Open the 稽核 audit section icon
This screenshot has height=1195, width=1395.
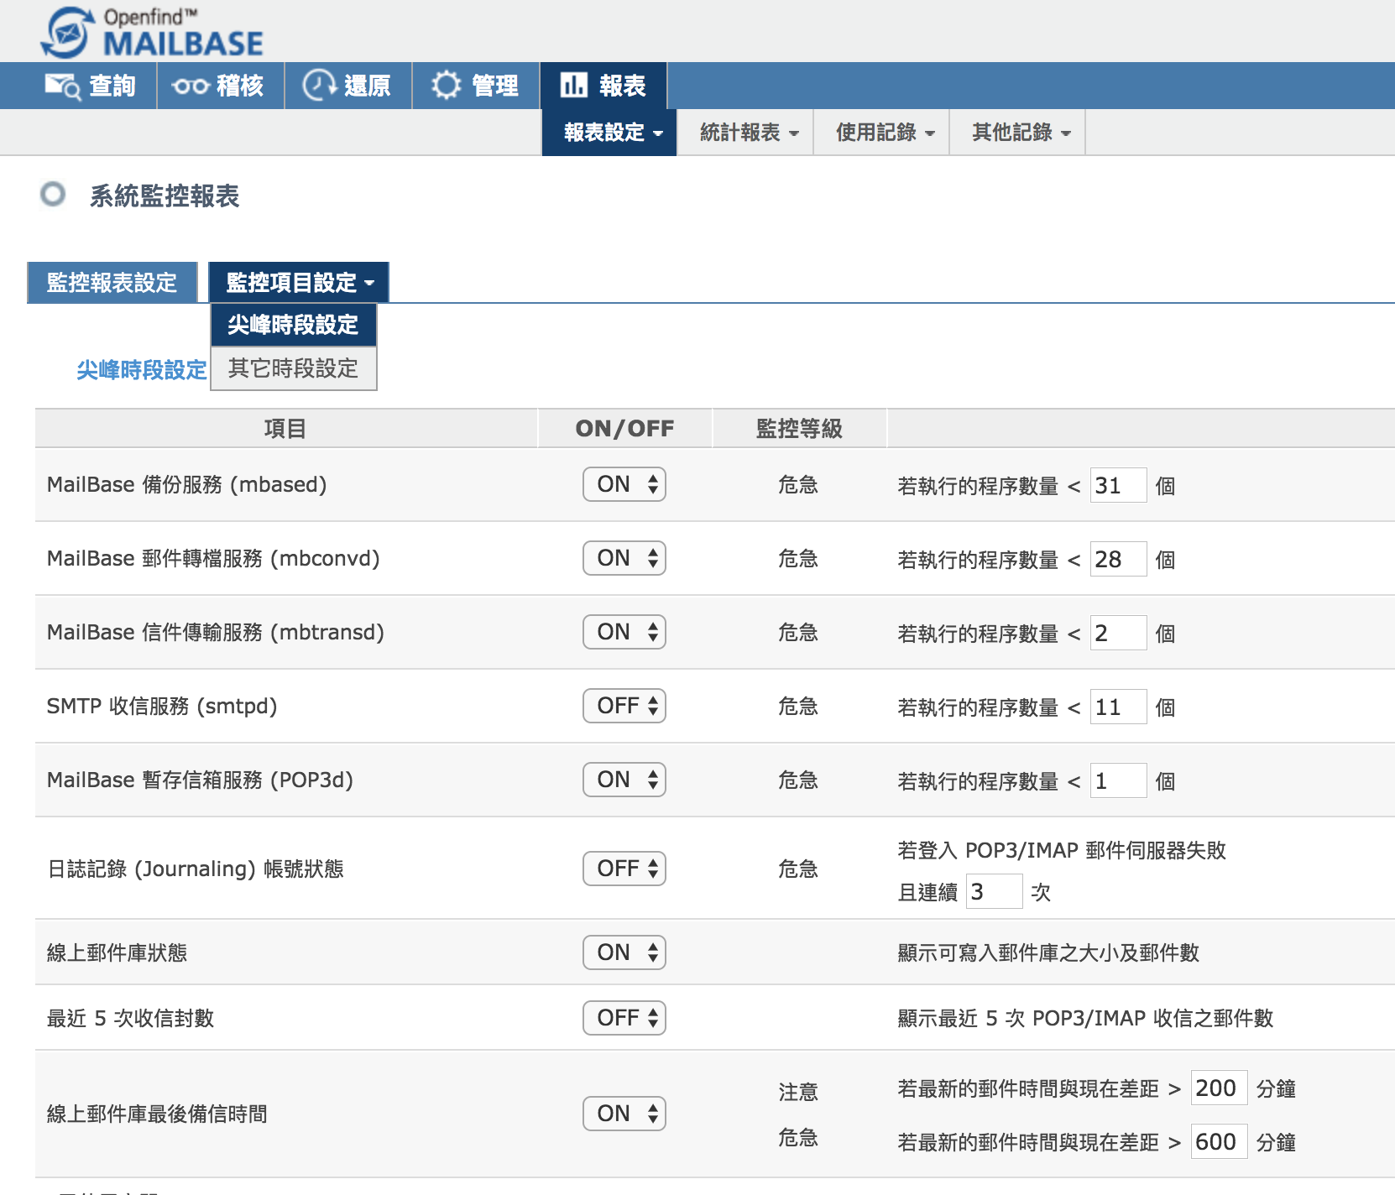pyautogui.click(x=190, y=85)
